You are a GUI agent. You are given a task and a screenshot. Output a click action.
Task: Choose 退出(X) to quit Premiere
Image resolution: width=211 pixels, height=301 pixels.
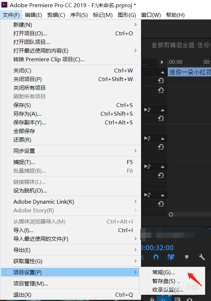point(71,295)
